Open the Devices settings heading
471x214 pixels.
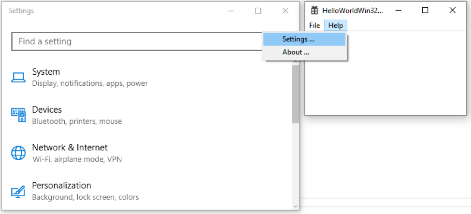click(x=47, y=110)
